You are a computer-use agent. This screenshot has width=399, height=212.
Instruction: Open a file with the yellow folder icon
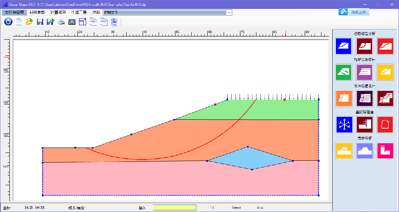click(x=29, y=22)
